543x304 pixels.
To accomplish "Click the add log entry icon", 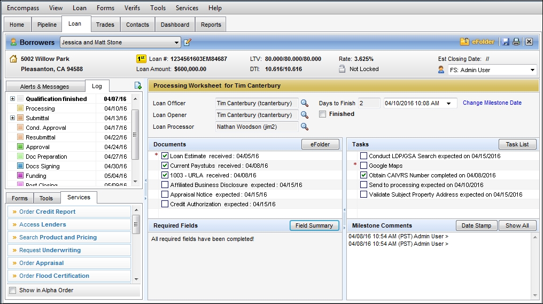I will point(138,86).
